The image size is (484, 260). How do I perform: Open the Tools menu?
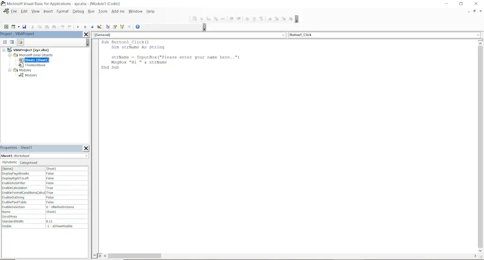pyautogui.click(x=103, y=11)
